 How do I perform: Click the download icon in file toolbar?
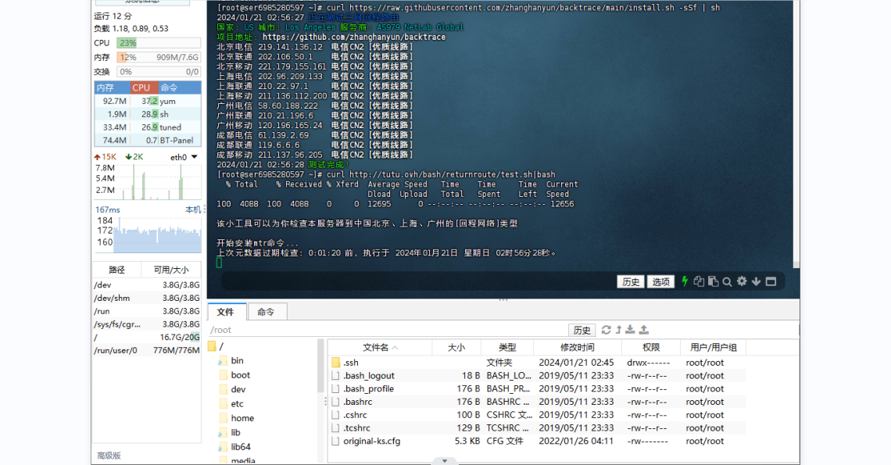coord(631,330)
